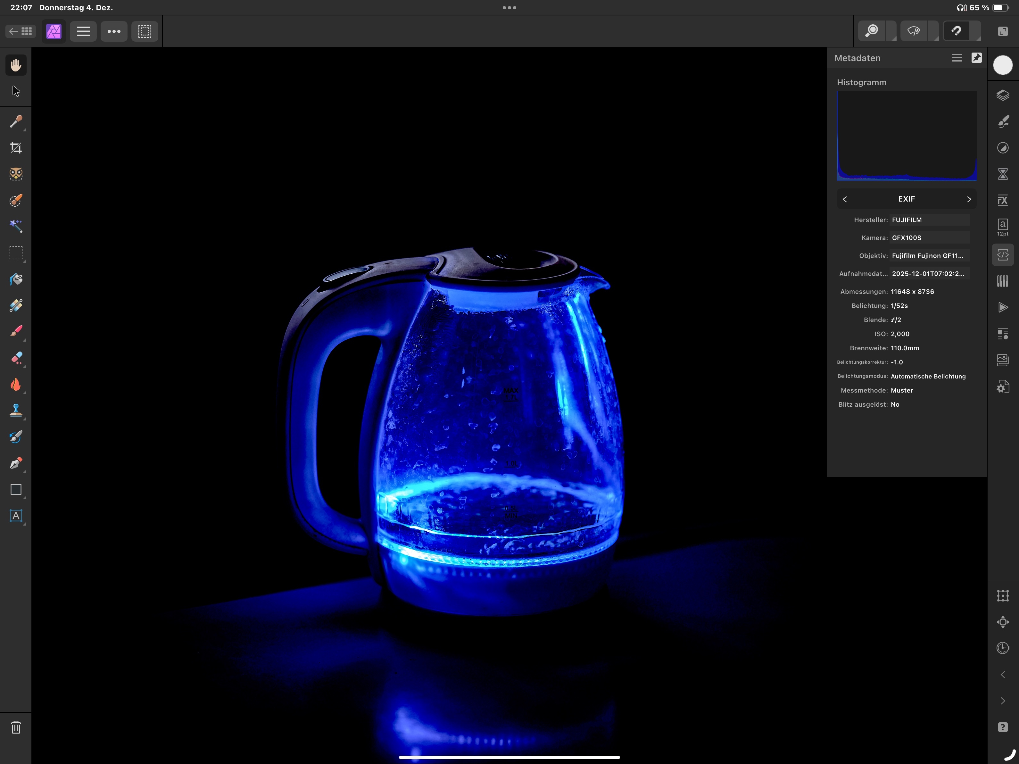Click the Kamera GFX100S field

click(929, 238)
